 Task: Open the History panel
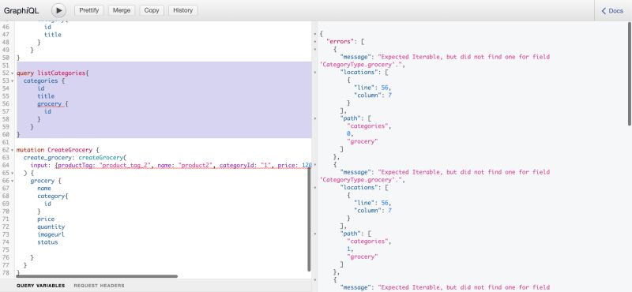click(x=182, y=10)
